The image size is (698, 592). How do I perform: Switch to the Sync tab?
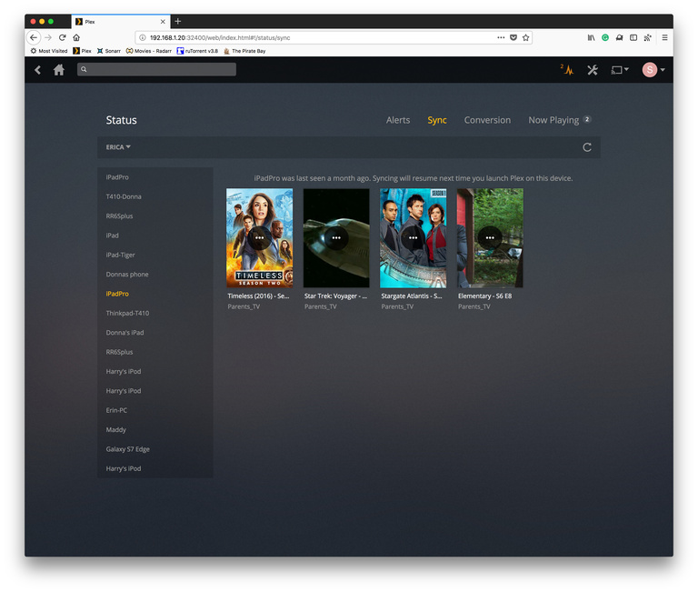point(437,120)
